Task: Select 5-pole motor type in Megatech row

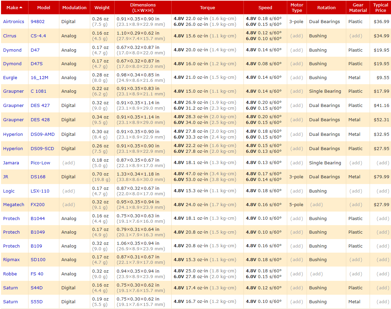Action: 296,204
